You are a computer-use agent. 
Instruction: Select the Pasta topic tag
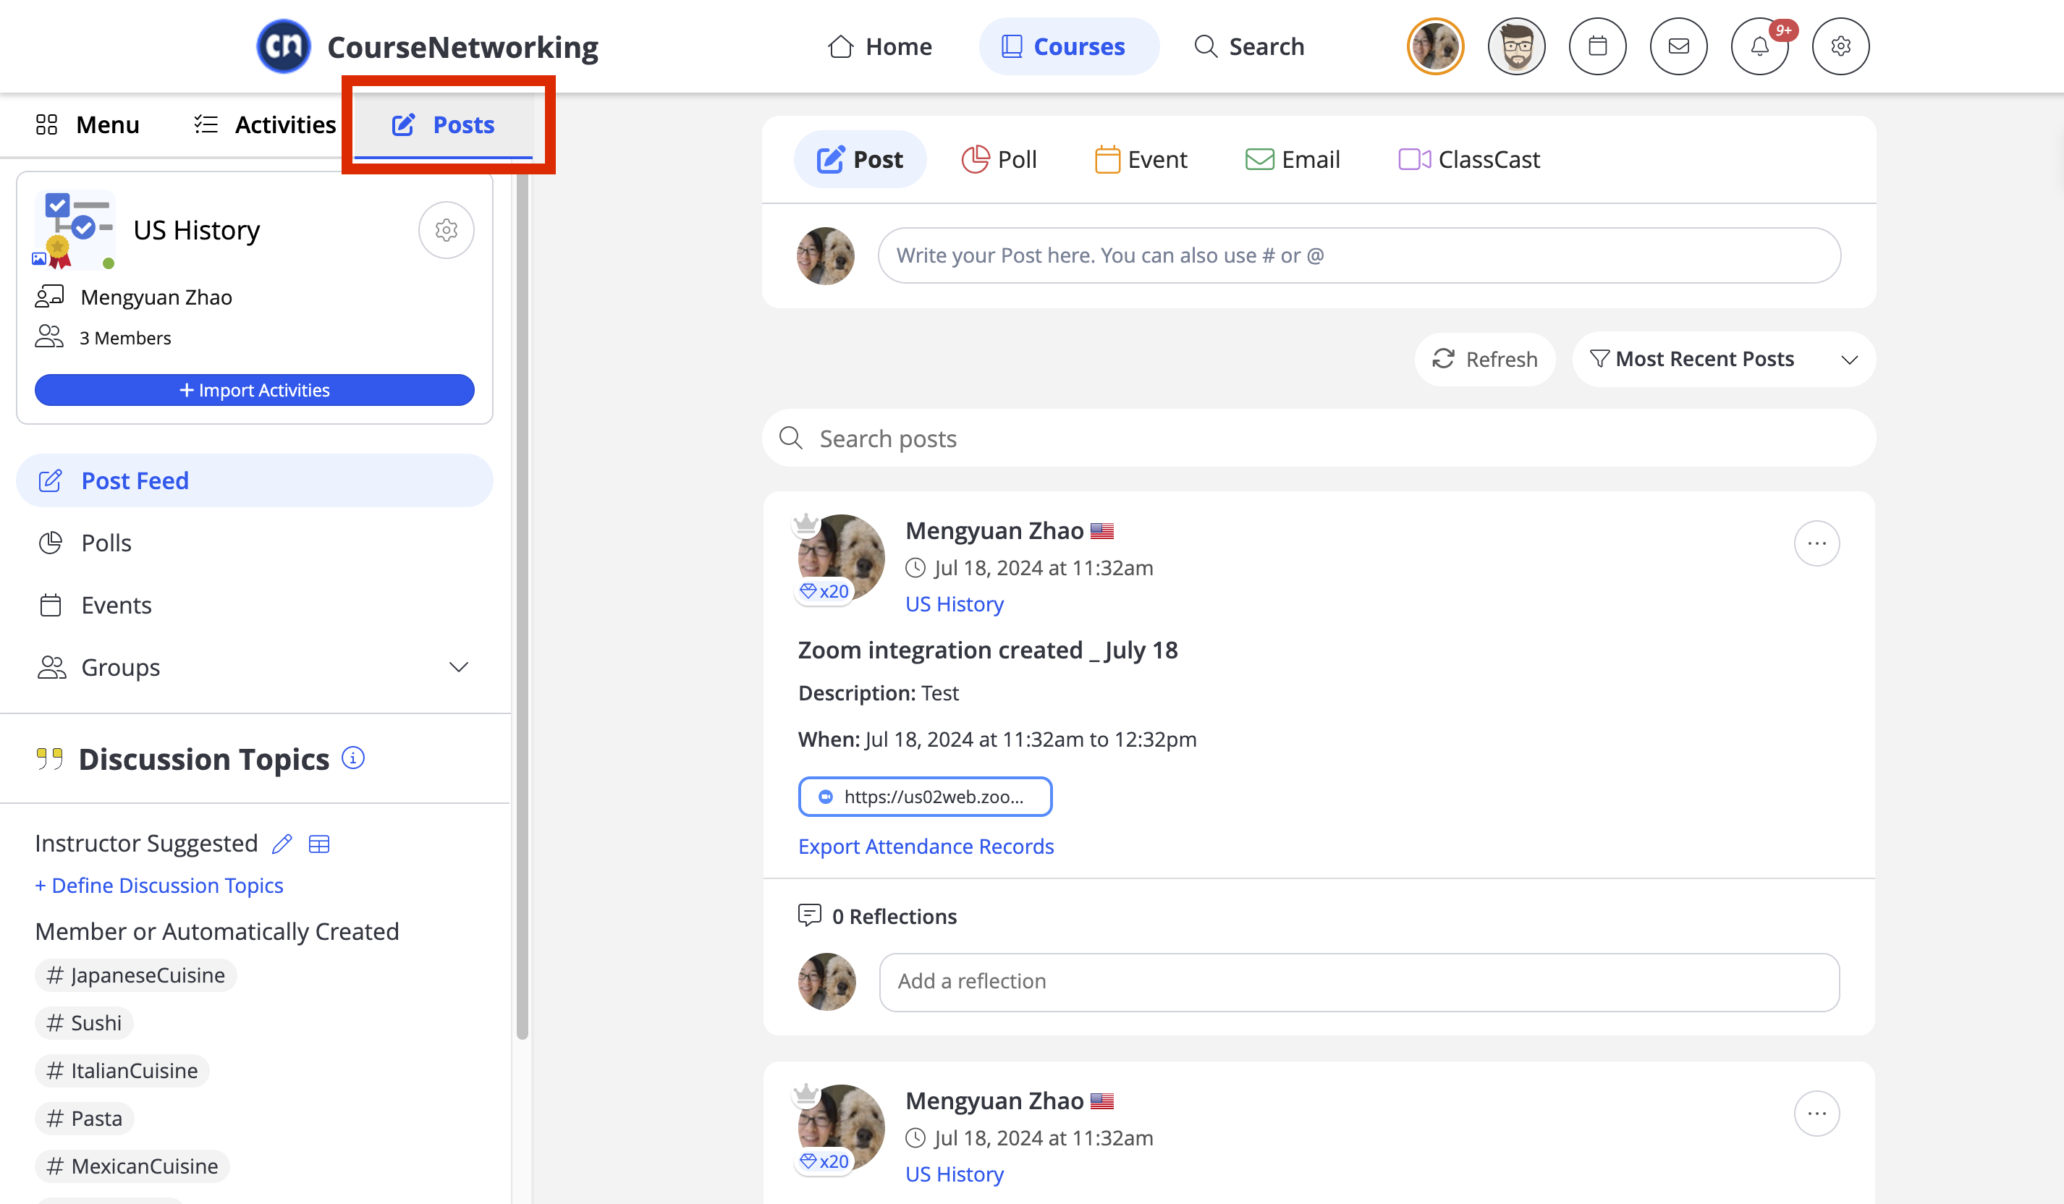tap(85, 1118)
